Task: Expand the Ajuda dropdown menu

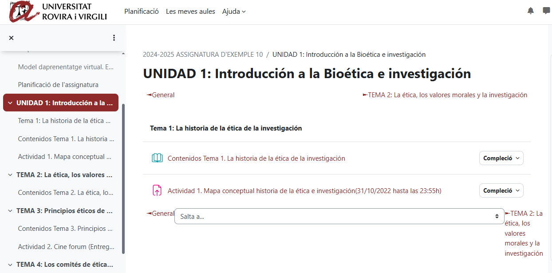Action: (234, 12)
